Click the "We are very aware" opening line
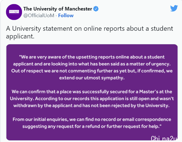182x142 pixels. click(x=92, y=57)
